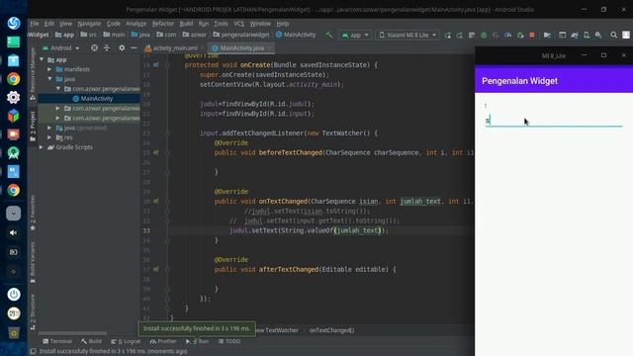633x356 pixels.
Task: Open the File menu
Action: 35,24
